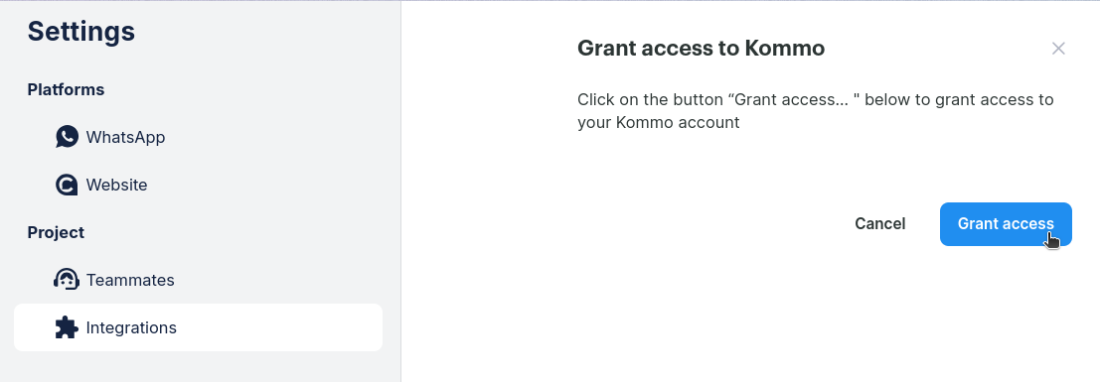
Task: Click the Integrations puzzle piece icon
Action: click(x=67, y=327)
